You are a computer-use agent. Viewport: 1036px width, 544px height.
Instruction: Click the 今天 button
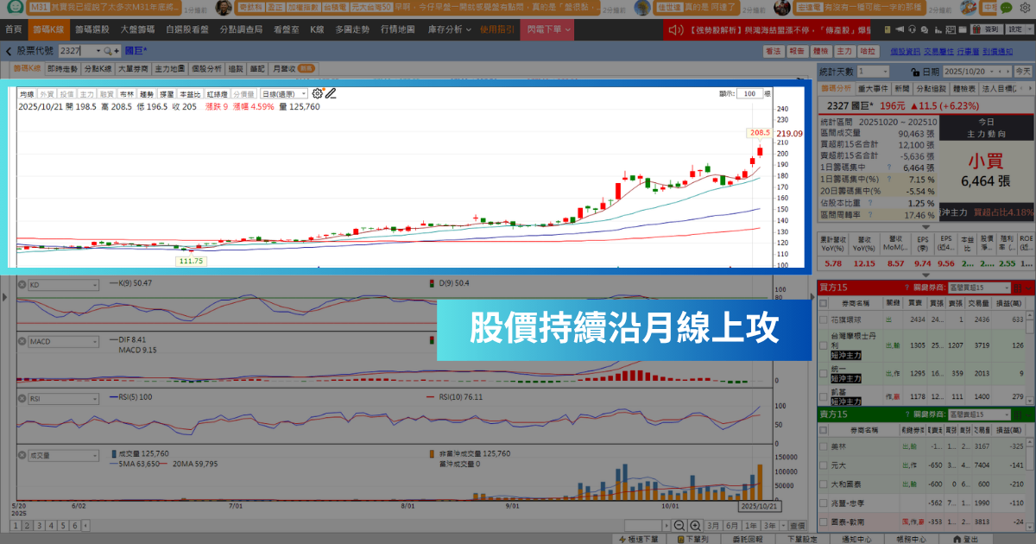[1022, 72]
